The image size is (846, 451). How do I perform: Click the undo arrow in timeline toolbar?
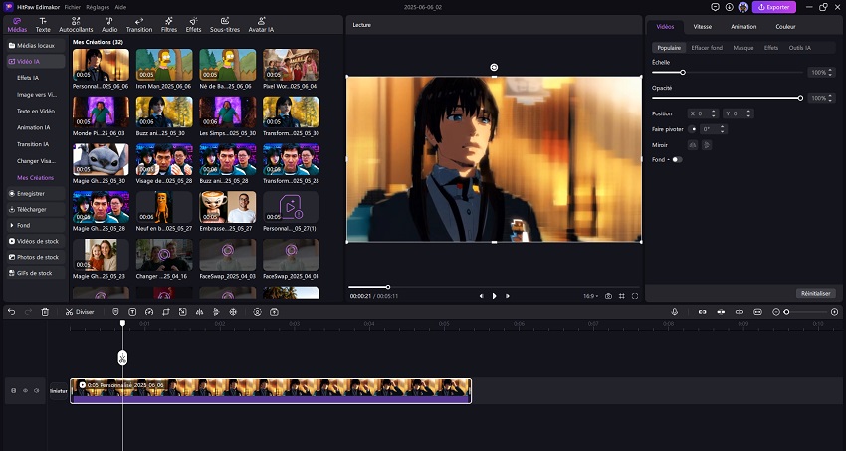(11, 312)
